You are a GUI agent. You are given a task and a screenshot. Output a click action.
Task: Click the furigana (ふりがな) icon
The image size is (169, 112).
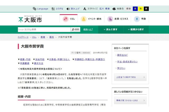53,9
